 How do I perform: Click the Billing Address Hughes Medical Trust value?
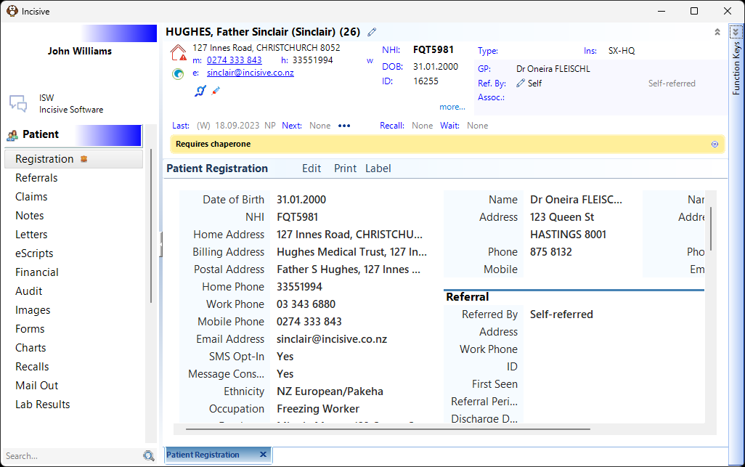click(351, 252)
